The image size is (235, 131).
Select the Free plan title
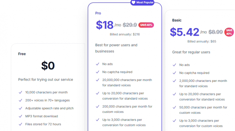coord(22,54)
